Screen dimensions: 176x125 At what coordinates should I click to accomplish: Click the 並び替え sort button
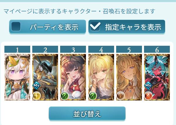tap(87, 114)
